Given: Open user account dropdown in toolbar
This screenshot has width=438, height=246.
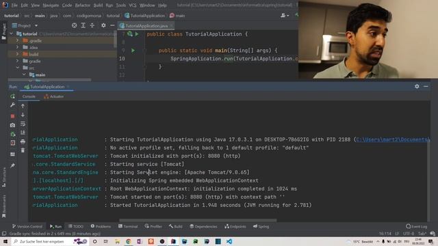Looking at the screenshot, I should click(285, 16).
